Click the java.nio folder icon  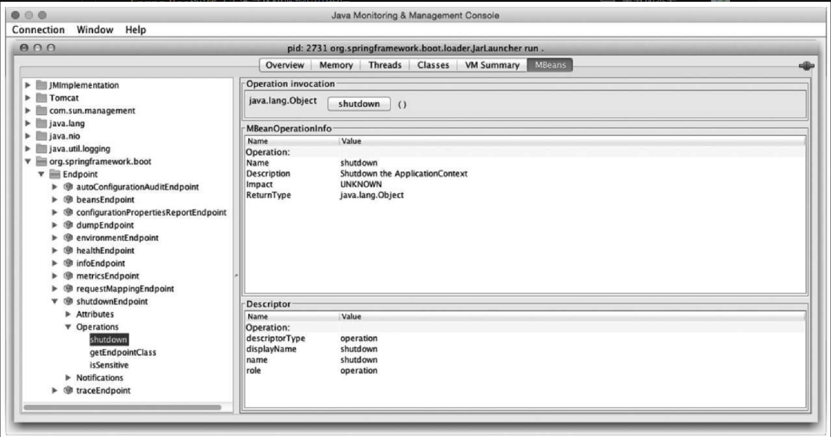coord(42,136)
